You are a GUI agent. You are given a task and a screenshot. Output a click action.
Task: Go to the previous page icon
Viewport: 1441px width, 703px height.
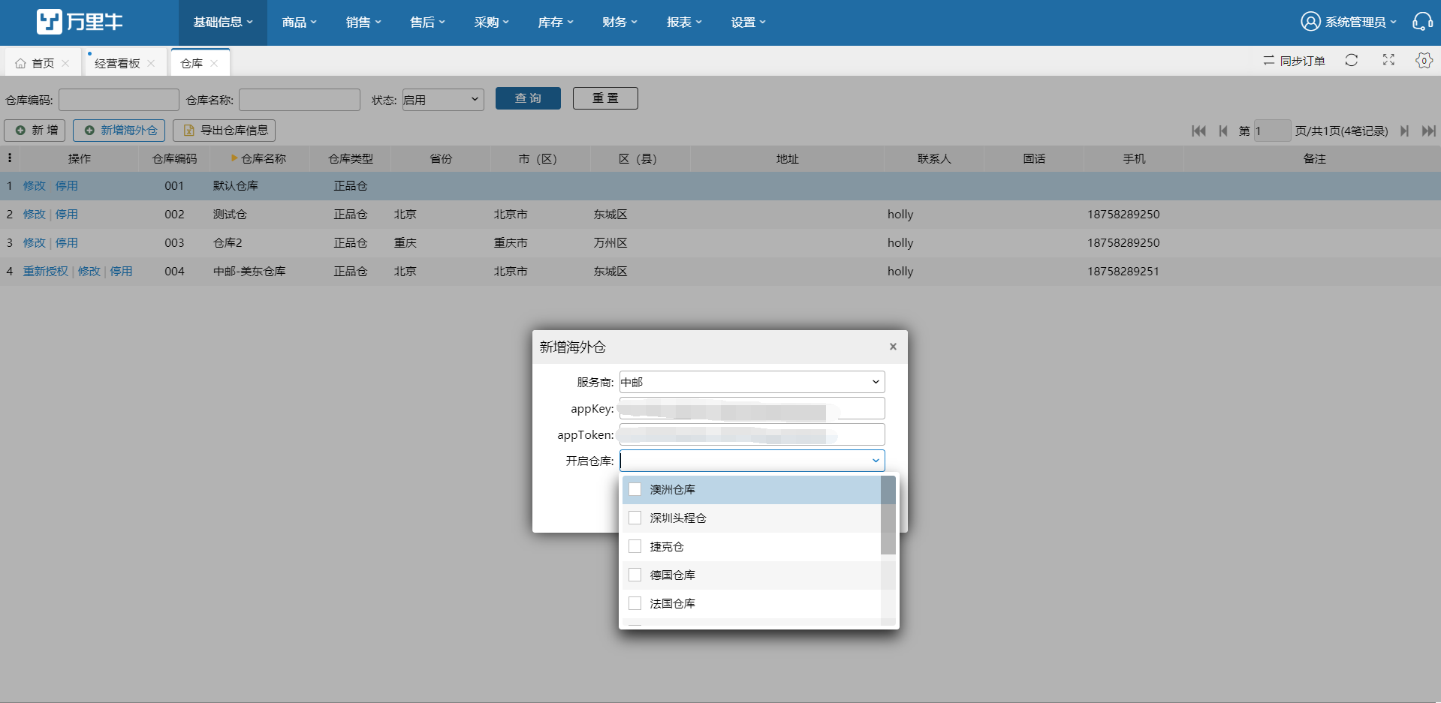[x=1223, y=131]
